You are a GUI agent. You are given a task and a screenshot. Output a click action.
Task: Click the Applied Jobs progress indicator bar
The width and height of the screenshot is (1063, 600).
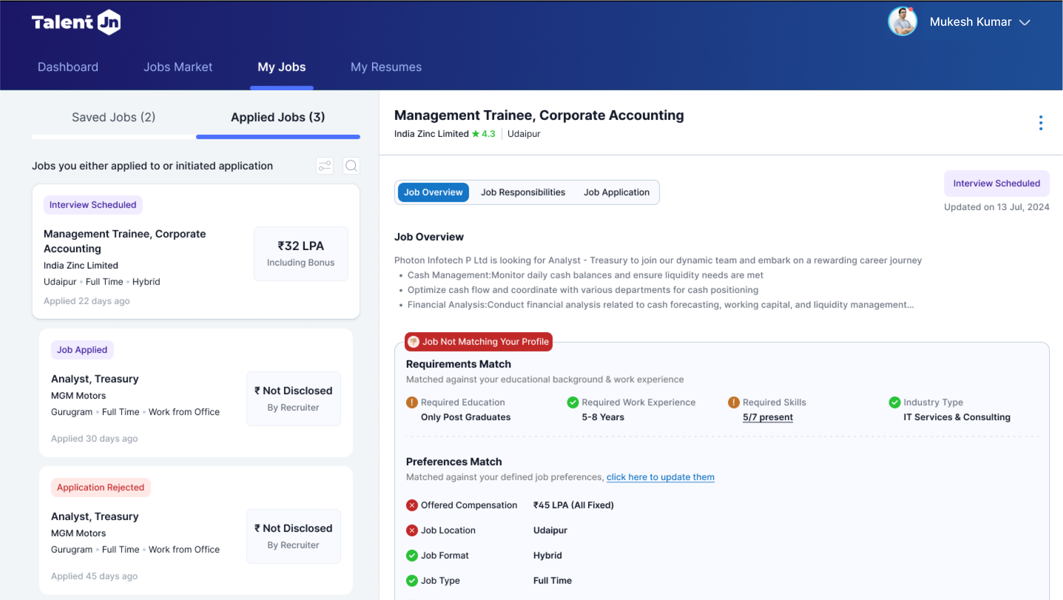278,136
